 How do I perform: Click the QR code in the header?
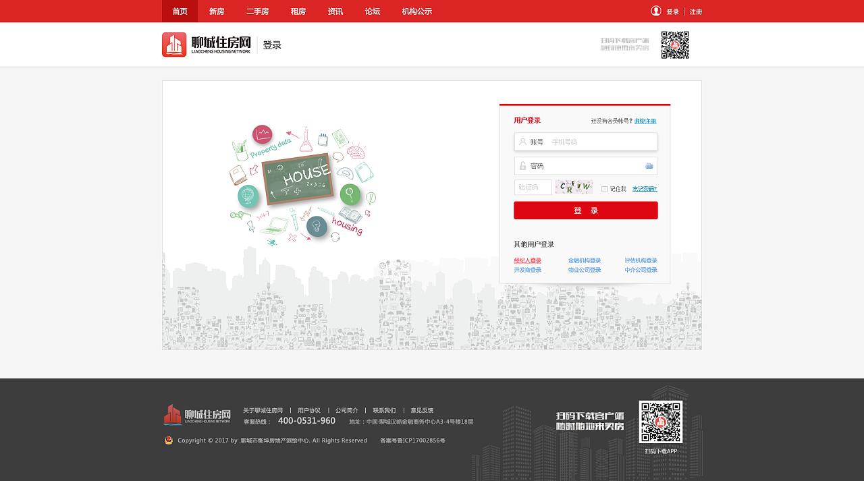point(674,45)
